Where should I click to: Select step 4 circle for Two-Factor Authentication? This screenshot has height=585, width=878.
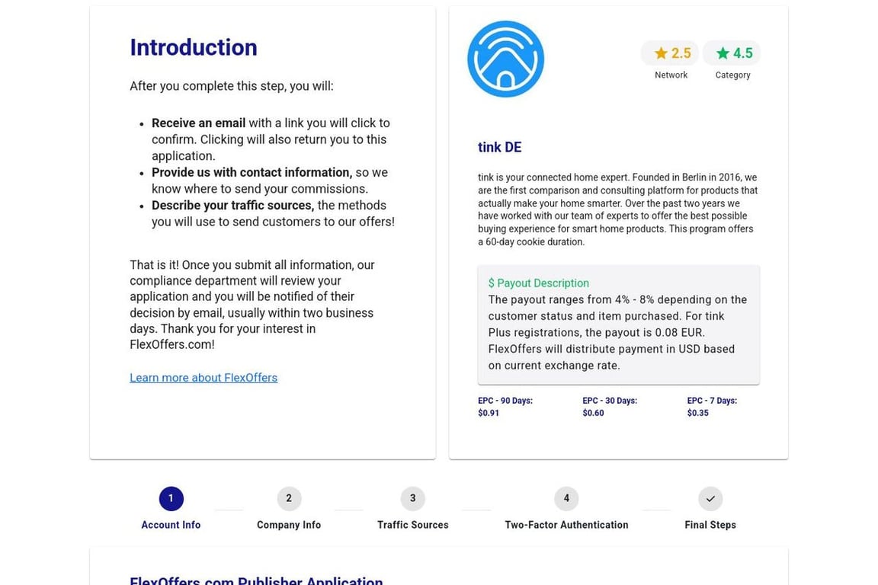tap(566, 498)
